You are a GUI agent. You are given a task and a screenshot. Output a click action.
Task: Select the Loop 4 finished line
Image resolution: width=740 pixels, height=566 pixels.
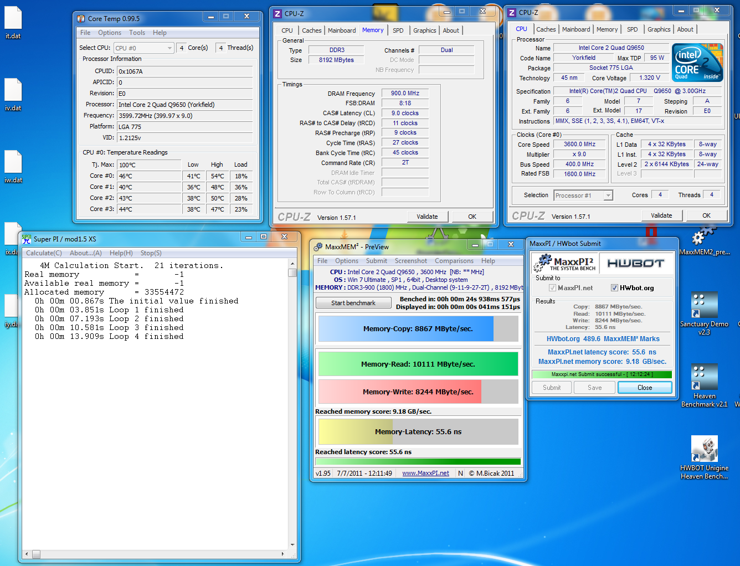click(109, 336)
